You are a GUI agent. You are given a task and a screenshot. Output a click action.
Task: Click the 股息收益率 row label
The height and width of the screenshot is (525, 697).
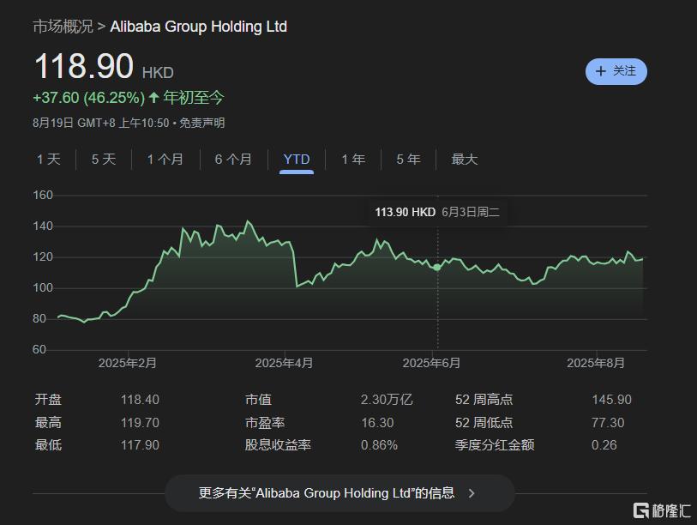coord(278,445)
